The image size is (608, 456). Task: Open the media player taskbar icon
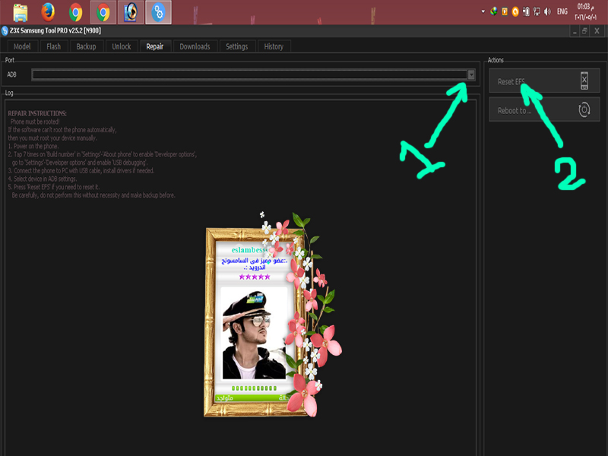(x=131, y=12)
